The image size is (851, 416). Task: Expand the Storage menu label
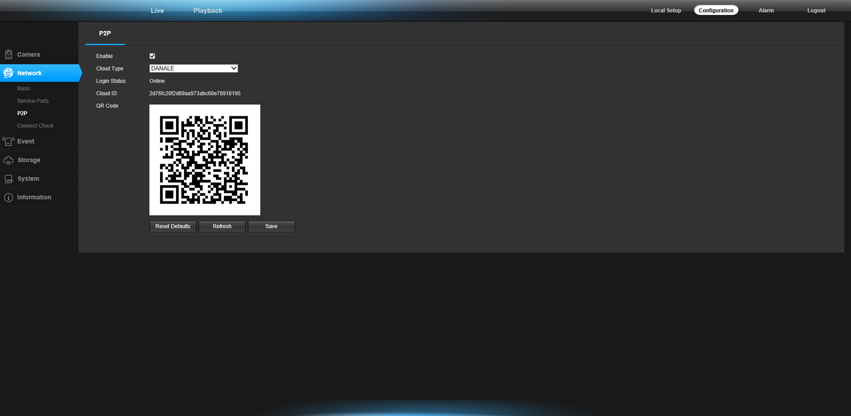click(x=29, y=160)
